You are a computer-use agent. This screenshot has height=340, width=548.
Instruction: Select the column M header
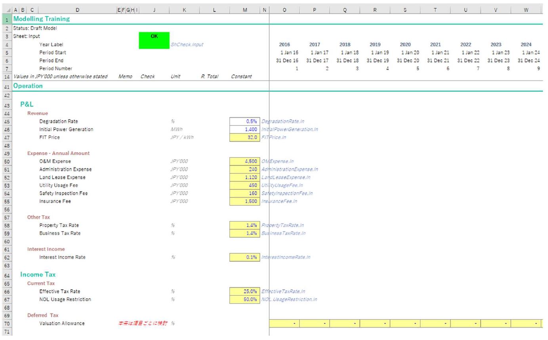click(x=244, y=10)
